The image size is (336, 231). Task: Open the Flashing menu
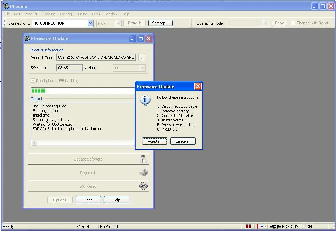coord(49,14)
